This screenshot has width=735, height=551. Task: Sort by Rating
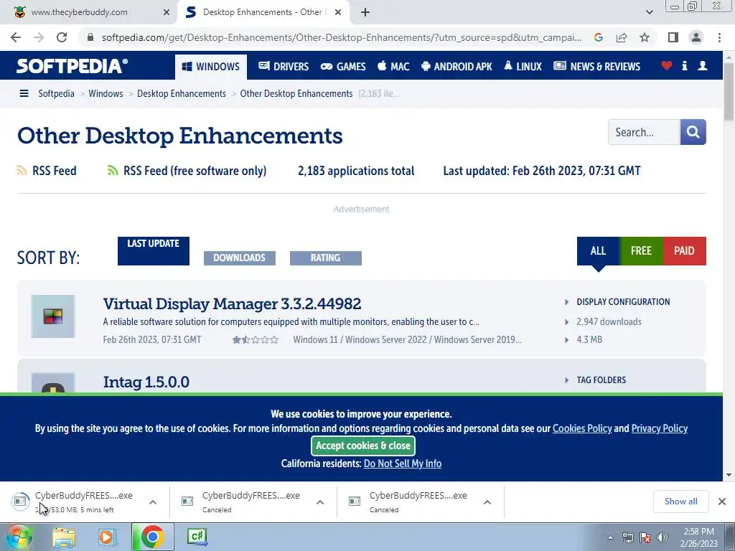pos(326,258)
